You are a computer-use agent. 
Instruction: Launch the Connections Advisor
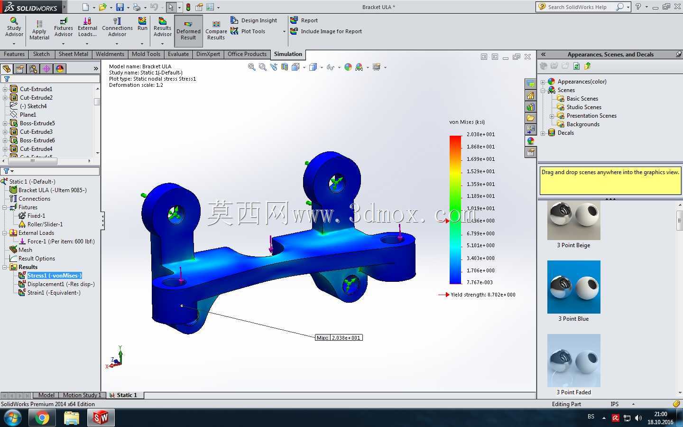[x=117, y=27]
